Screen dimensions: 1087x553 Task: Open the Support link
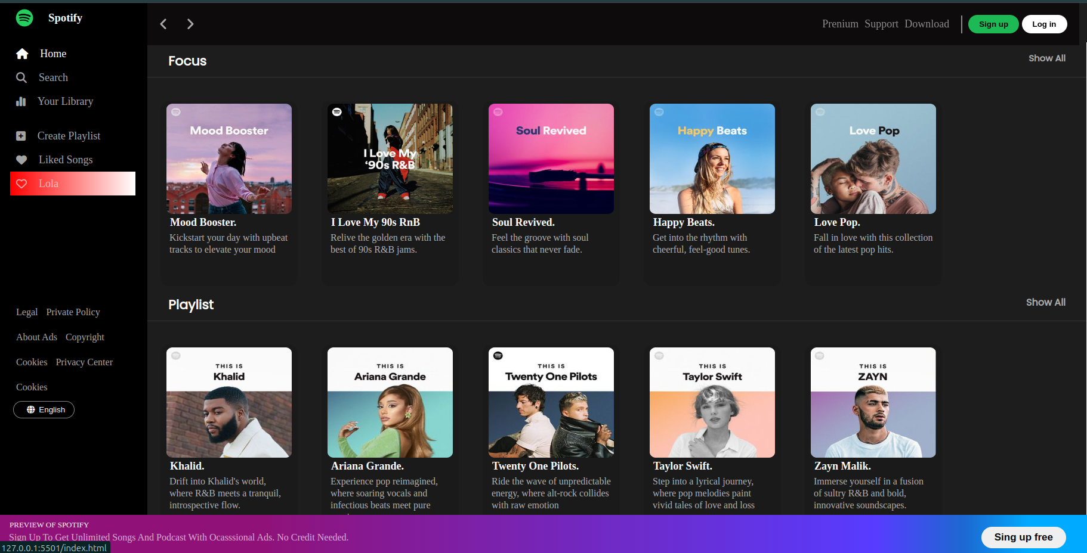(x=881, y=24)
